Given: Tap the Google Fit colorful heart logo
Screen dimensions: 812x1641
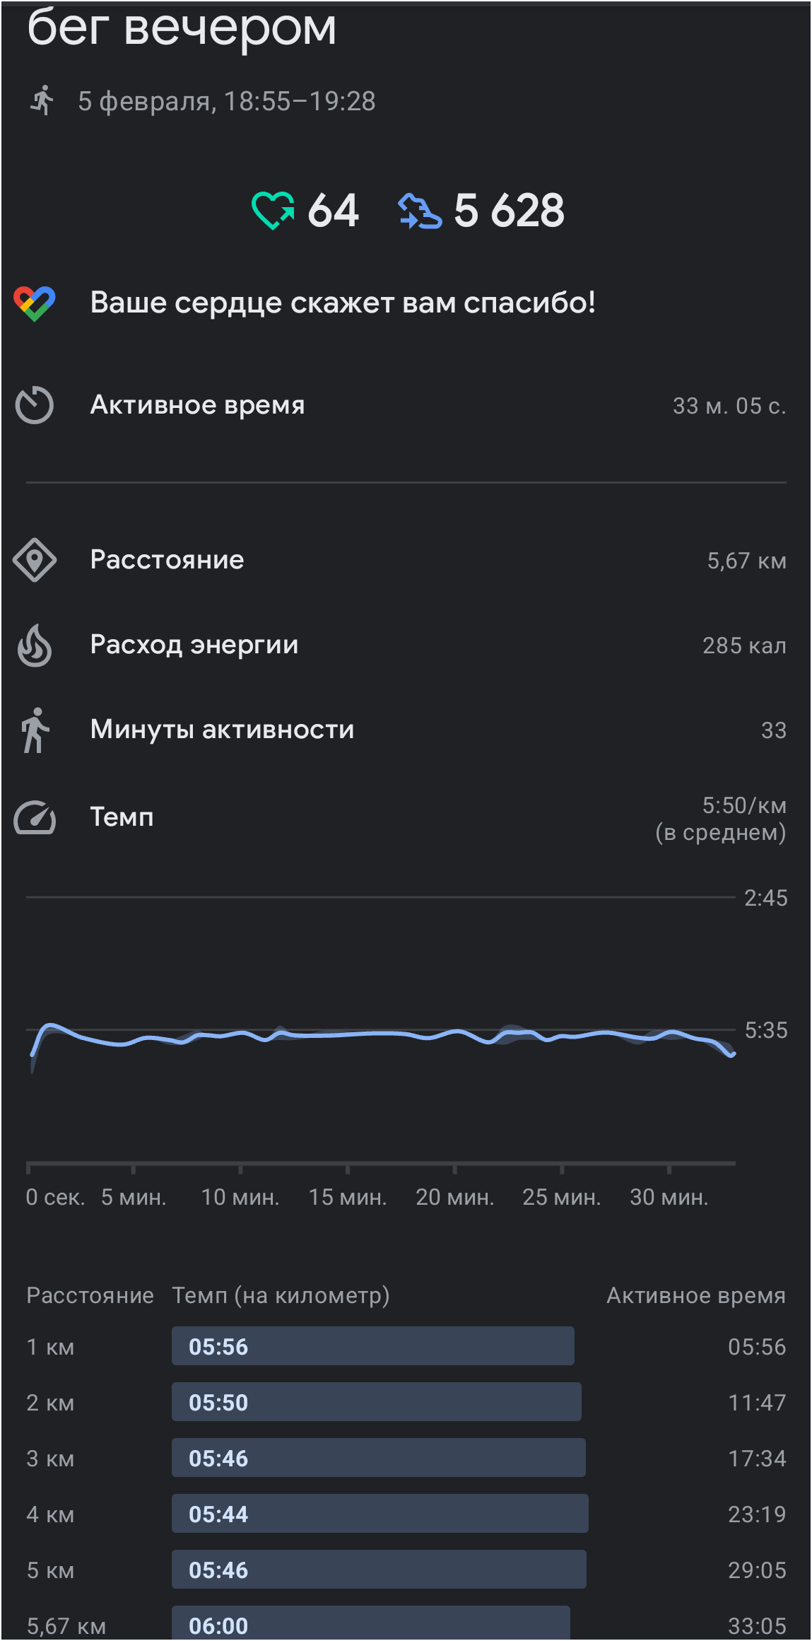Looking at the screenshot, I should [34, 303].
